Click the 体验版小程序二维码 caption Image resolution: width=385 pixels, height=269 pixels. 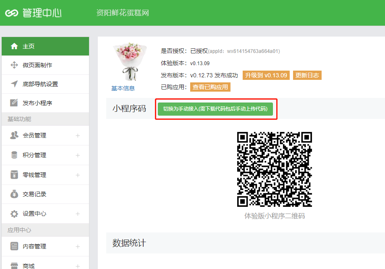coord(275,216)
